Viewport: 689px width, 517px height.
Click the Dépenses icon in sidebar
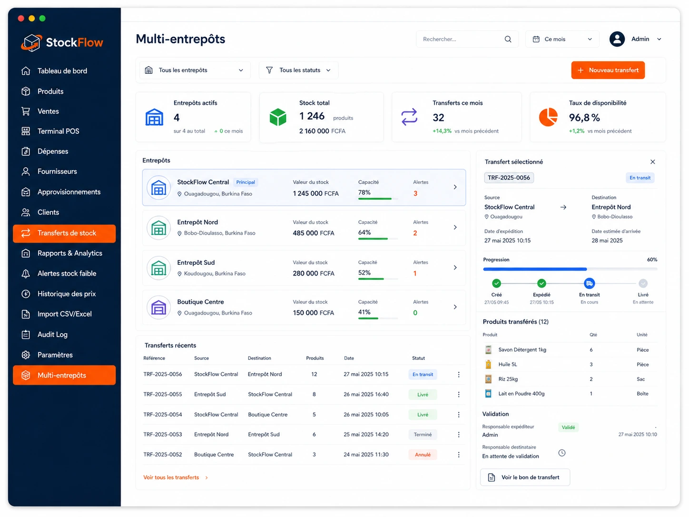point(26,151)
